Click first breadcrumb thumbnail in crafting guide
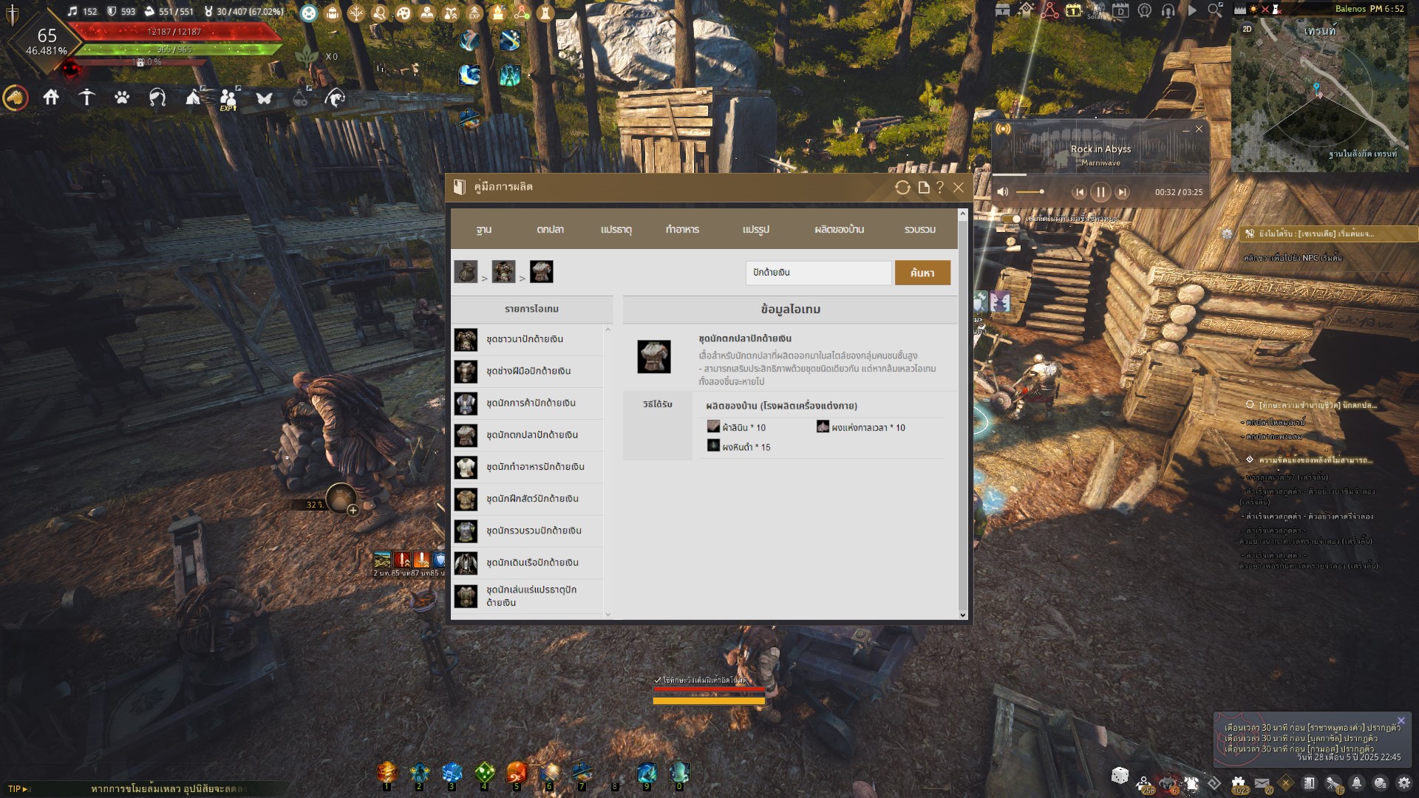Viewport: 1419px width, 798px height. click(x=466, y=272)
